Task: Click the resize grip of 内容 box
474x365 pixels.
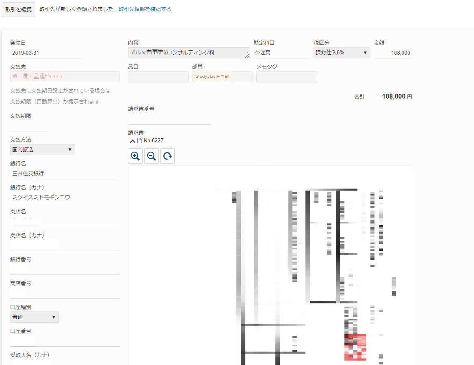Action: click(x=247, y=56)
